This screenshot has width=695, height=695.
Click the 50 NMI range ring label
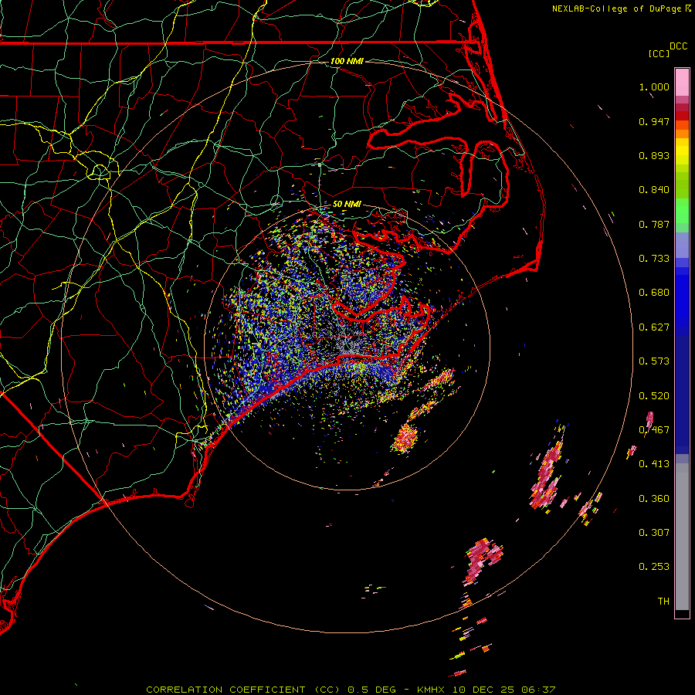point(347,205)
